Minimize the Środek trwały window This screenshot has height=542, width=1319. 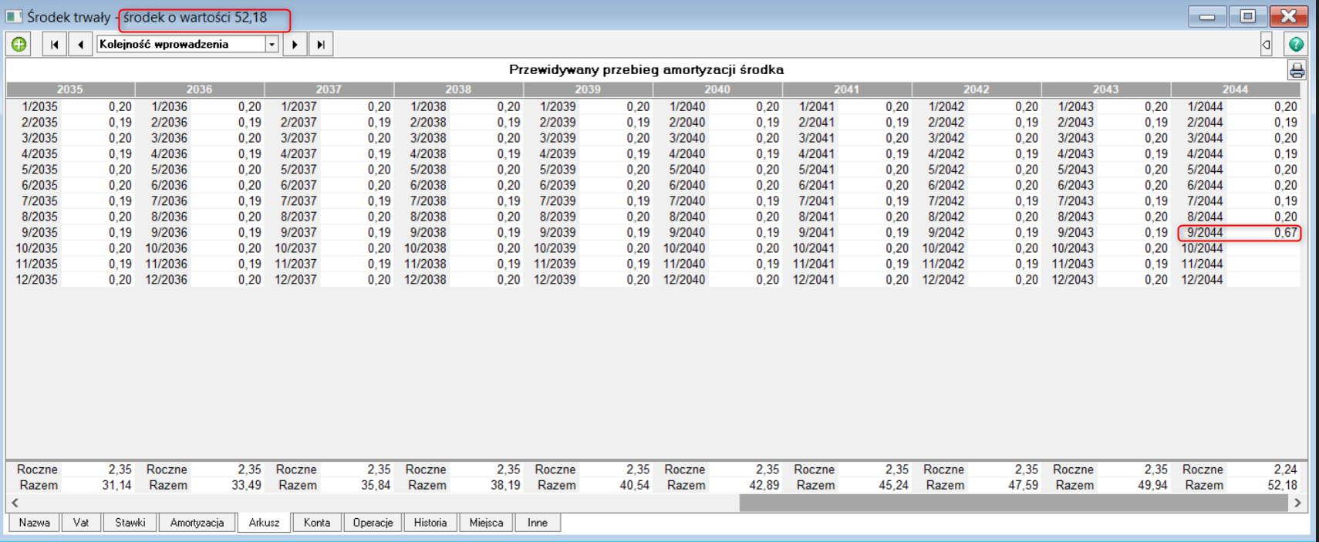click(1207, 16)
